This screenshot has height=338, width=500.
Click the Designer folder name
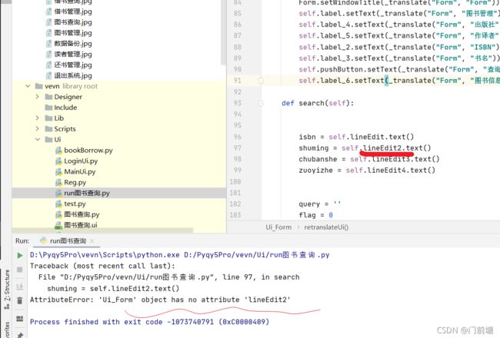click(68, 97)
